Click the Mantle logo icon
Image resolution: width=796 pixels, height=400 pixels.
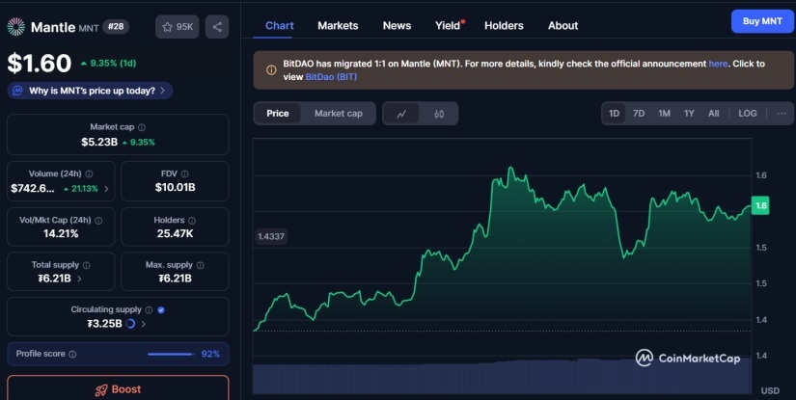tap(15, 27)
